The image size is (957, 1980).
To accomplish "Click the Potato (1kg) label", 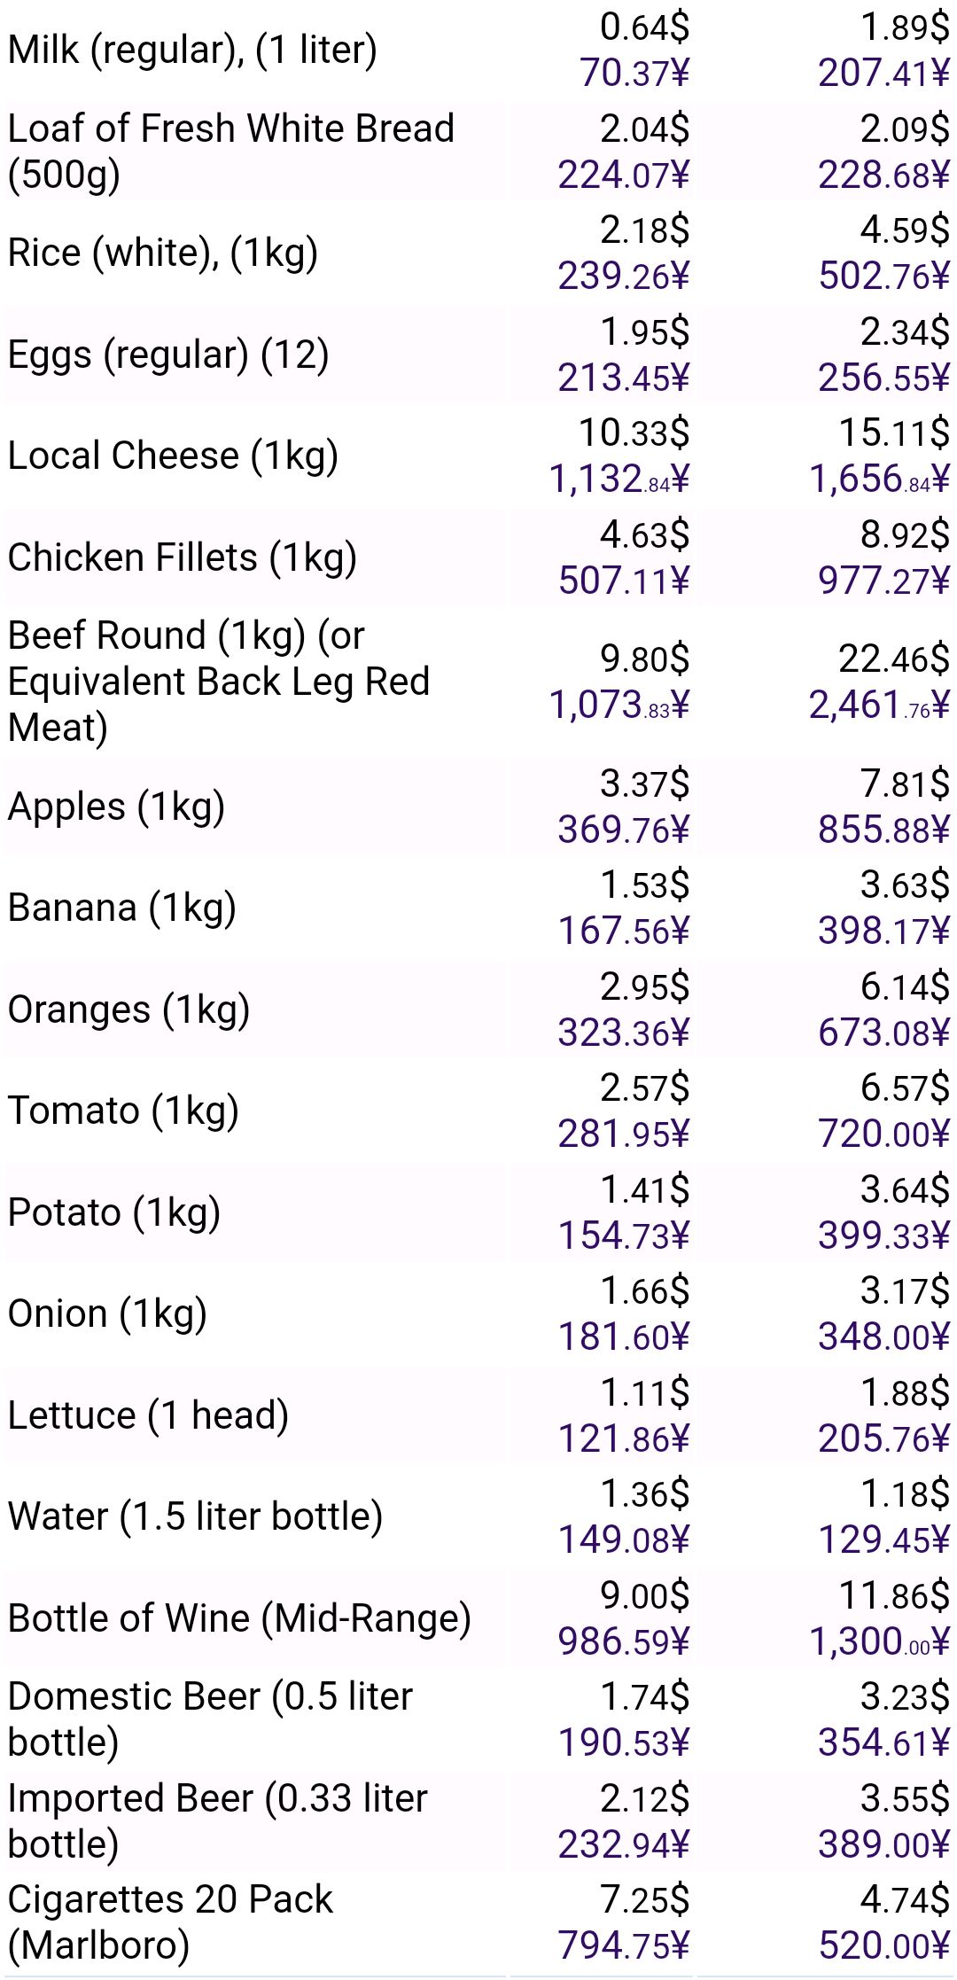I will click(114, 1213).
